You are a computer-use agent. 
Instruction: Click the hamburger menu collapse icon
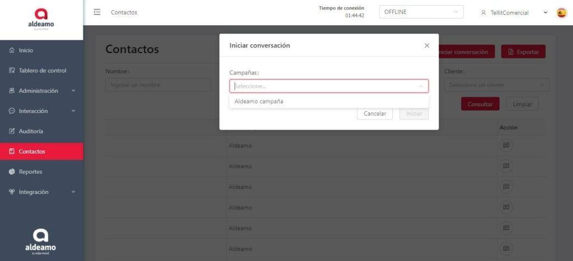97,12
